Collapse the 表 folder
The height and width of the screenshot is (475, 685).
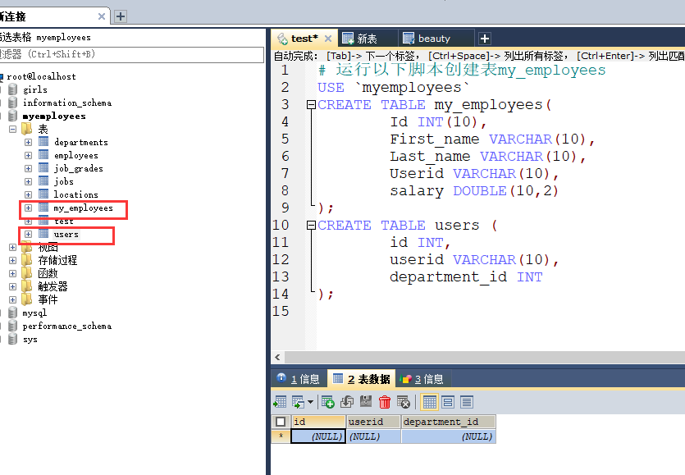click(x=12, y=129)
